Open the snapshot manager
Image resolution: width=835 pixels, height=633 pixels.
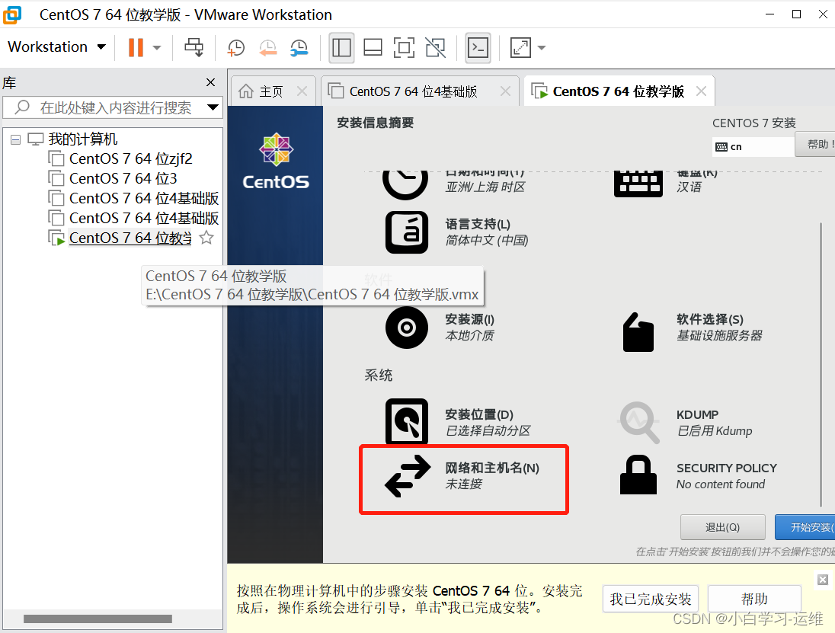pos(299,47)
